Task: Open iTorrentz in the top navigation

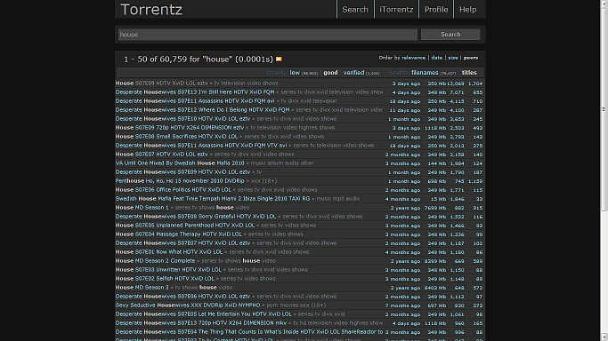Action: pyautogui.click(x=396, y=9)
